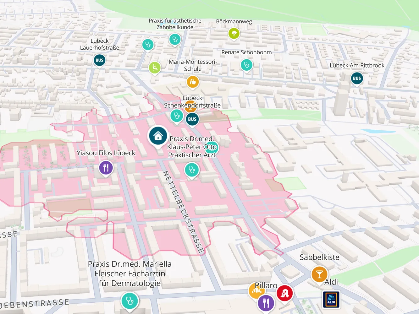
Task: Click the home location marker
Action: tap(158, 136)
